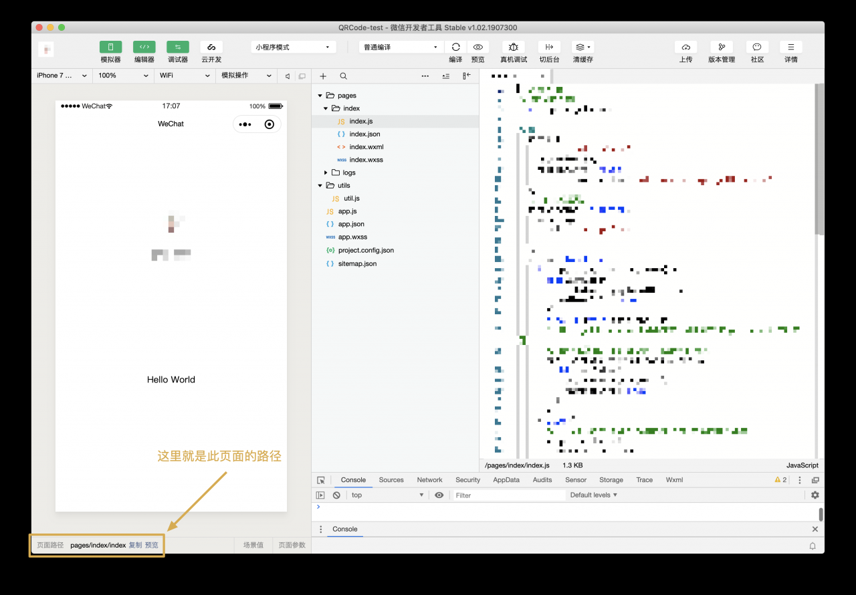Click the simulator capsule more dots button
856x595 pixels.
click(245, 124)
